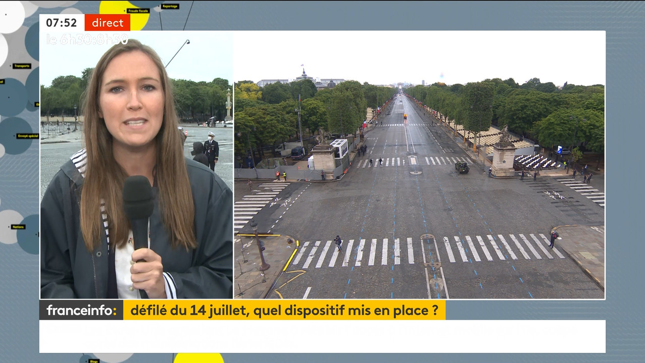Click the 'Nations' tag label
645x363 pixels.
point(18,227)
